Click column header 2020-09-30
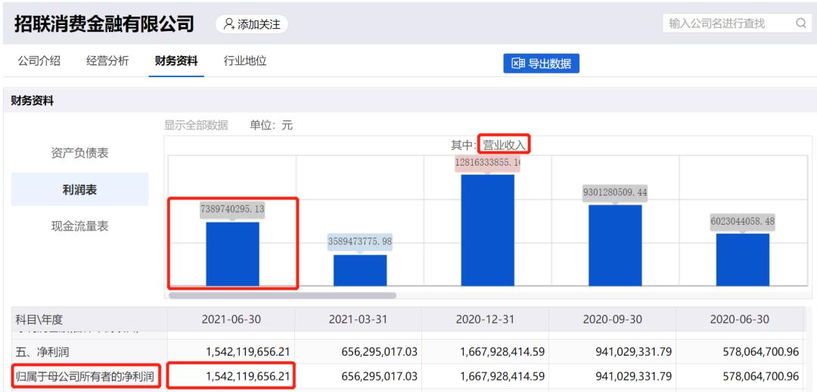The height and width of the screenshot is (392, 817). click(x=613, y=319)
